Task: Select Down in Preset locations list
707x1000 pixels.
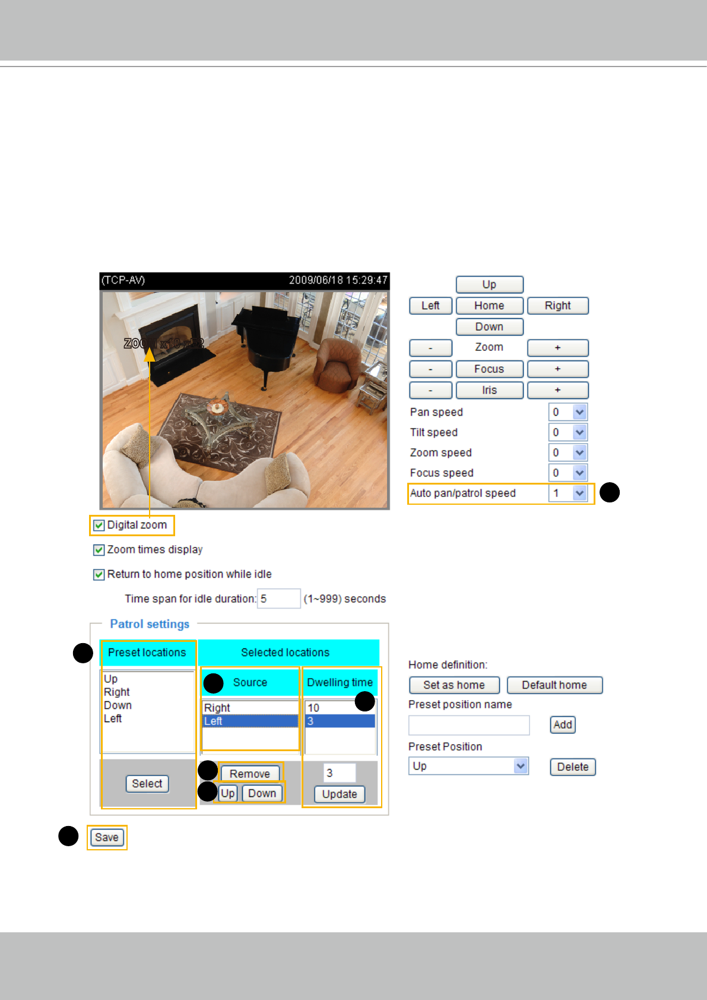Action: [118, 705]
